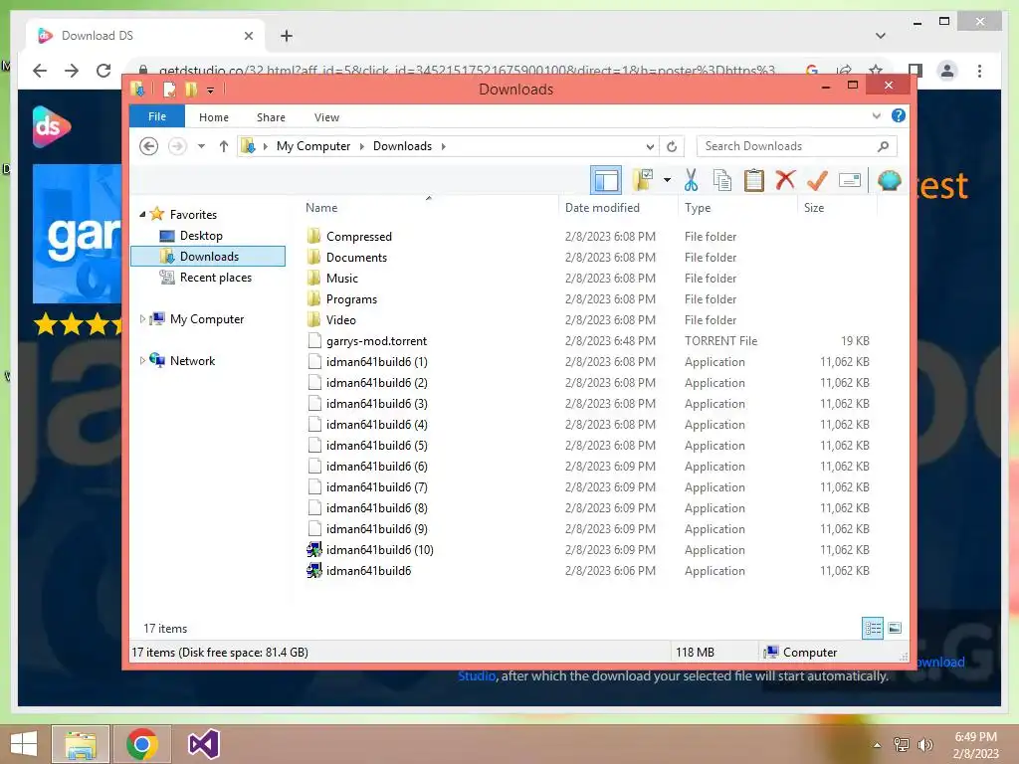Select the Compressed folder
Viewport: 1019px width, 764px height.
point(358,237)
